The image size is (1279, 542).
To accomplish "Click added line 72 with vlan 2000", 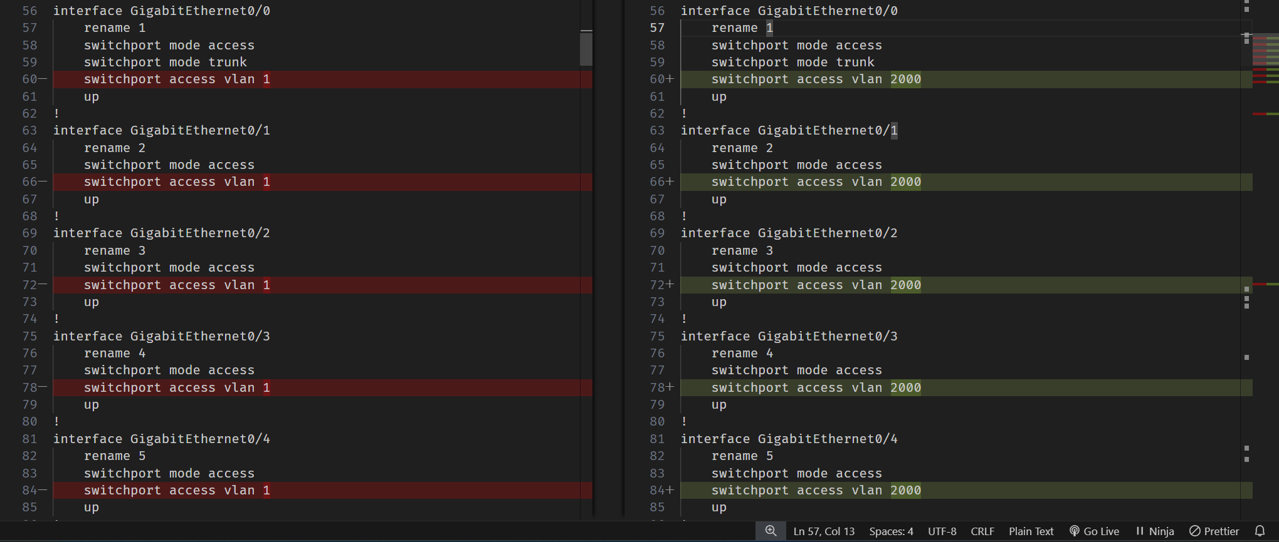I will (x=816, y=285).
